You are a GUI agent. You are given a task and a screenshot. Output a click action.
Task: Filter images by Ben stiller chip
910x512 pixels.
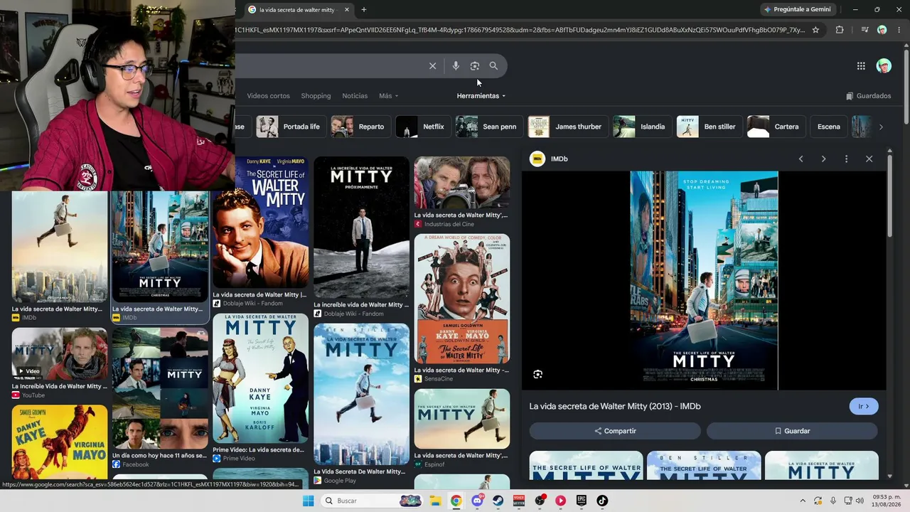pos(710,127)
